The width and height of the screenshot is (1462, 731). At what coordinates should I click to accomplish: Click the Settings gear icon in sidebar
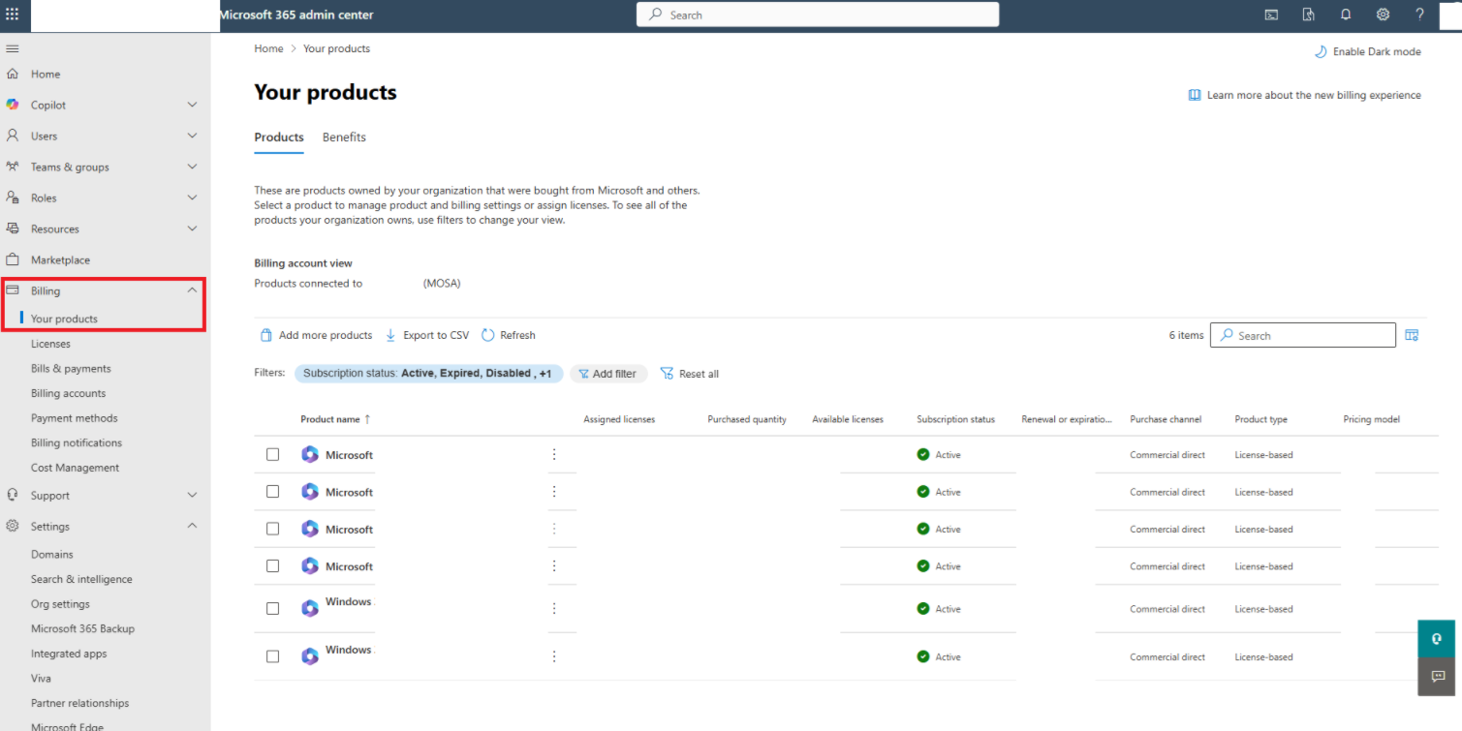pos(13,526)
